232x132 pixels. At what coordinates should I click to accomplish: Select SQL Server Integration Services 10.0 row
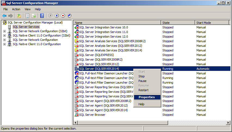point(152,27)
